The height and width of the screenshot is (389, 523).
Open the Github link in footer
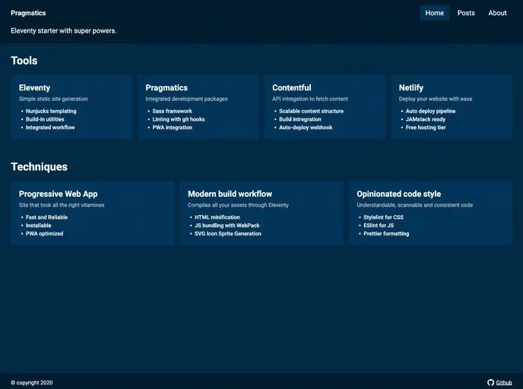pyautogui.click(x=504, y=382)
